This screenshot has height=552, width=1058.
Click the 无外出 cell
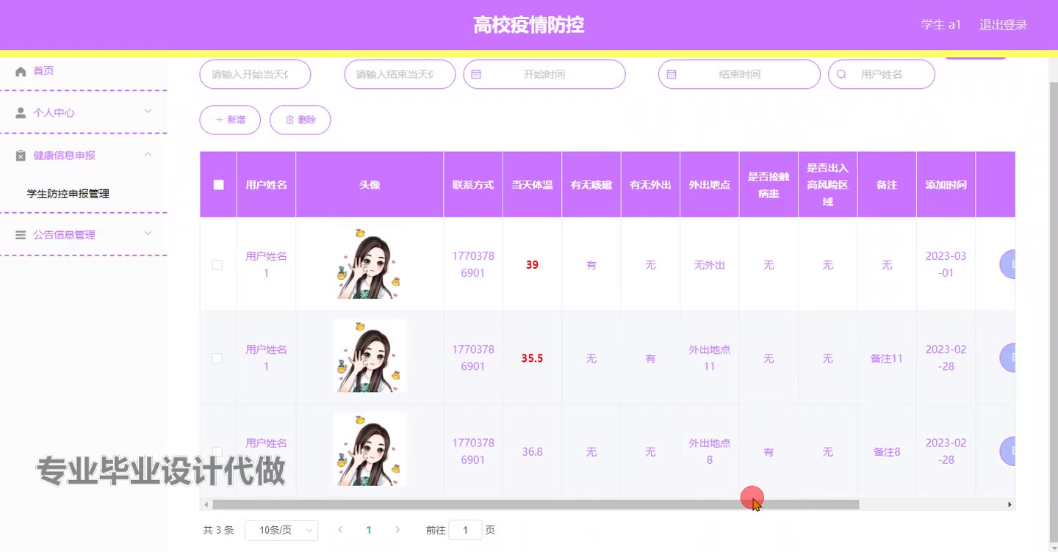709,265
